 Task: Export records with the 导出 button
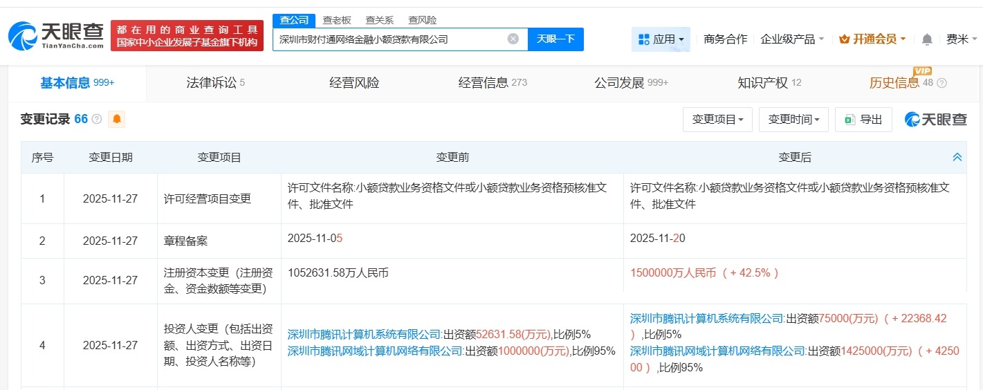click(863, 120)
